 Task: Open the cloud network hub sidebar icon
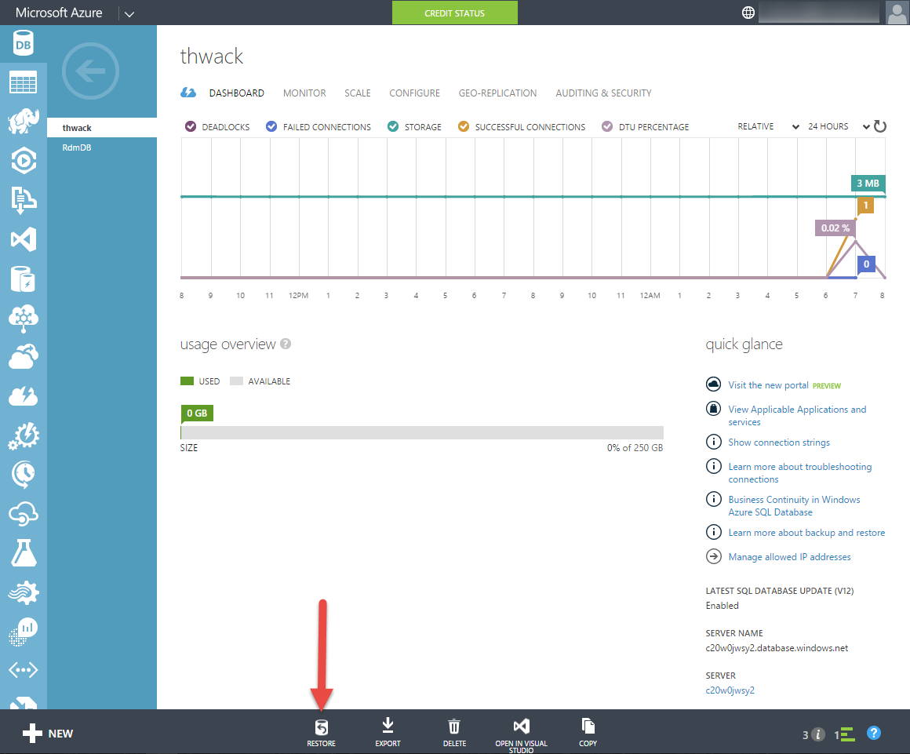[x=24, y=318]
